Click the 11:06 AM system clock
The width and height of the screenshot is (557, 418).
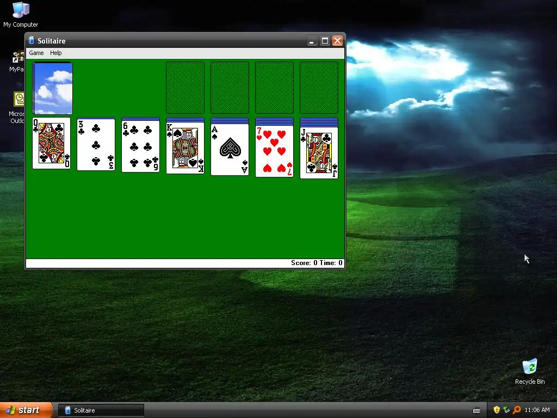[537, 410]
